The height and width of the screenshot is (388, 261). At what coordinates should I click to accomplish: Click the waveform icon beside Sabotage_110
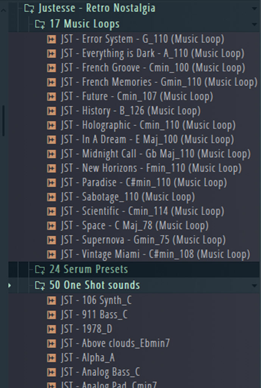tap(51, 197)
